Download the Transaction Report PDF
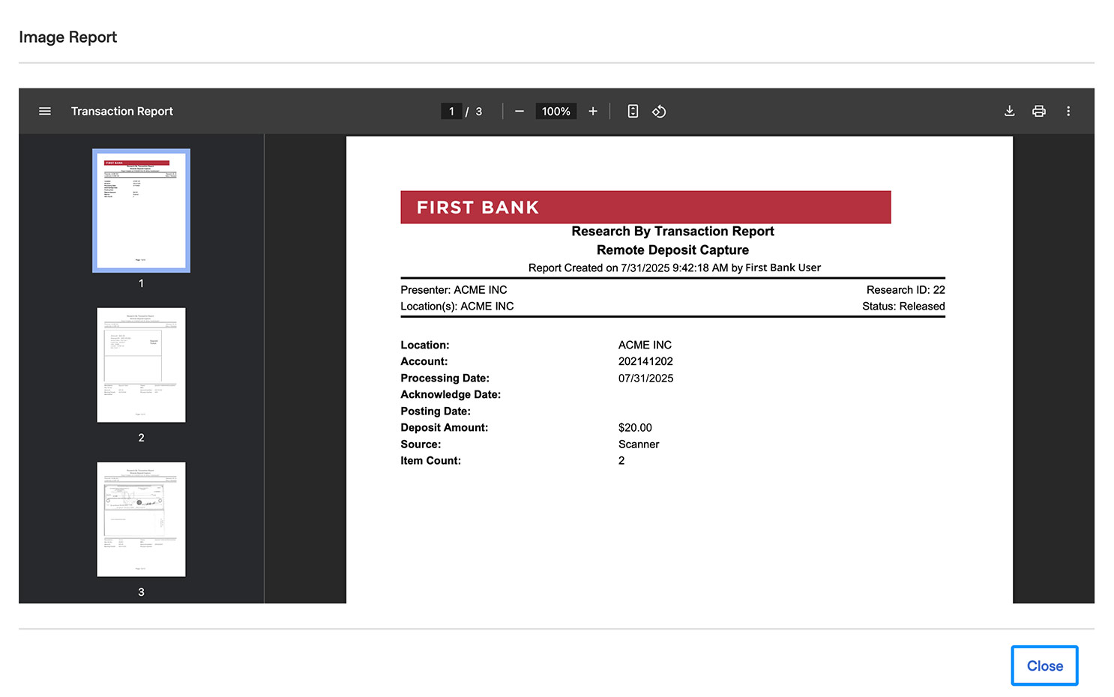This screenshot has width=1114, height=697. pyautogui.click(x=1010, y=111)
